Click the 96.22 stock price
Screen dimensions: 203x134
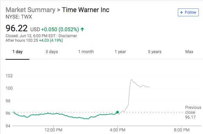click(x=17, y=29)
